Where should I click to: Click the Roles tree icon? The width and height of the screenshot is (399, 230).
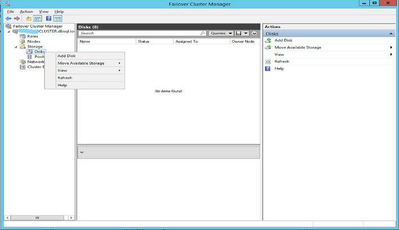click(x=23, y=37)
